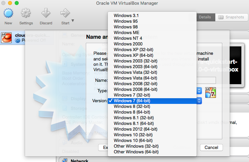The image size is (249, 162).
Task: Click the Type dropdown stepper arrows
Action: [x=199, y=91]
